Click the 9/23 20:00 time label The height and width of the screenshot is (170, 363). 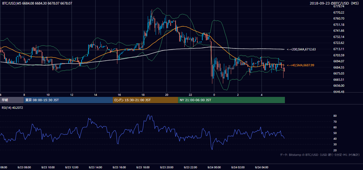tap(167, 167)
